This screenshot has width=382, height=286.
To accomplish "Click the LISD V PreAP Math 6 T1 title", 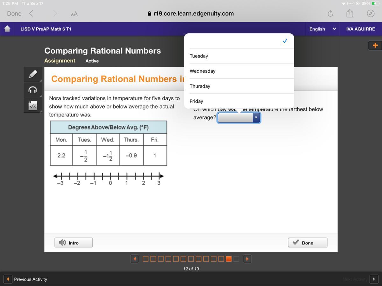I will click(x=46, y=29).
